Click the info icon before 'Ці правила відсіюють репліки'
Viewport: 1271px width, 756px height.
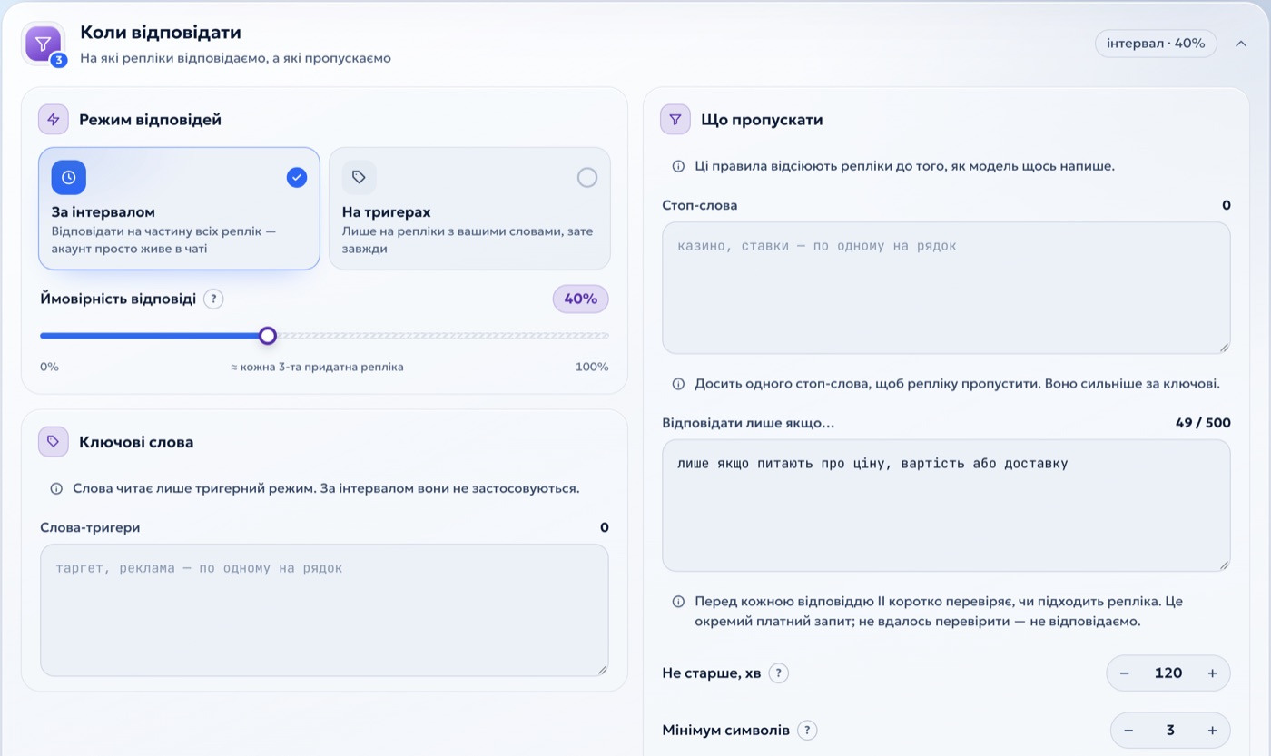[x=678, y=166]
